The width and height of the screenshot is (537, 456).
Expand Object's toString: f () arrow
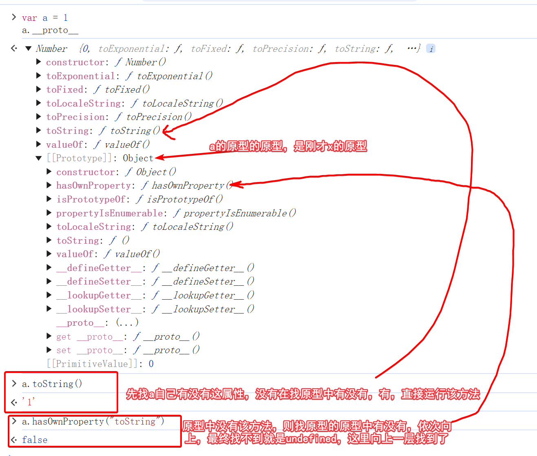49,240
